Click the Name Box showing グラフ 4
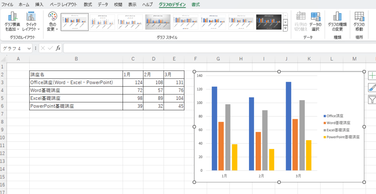Screen dimensions: 376x194 pyautogui.click(x=14, y=48)
